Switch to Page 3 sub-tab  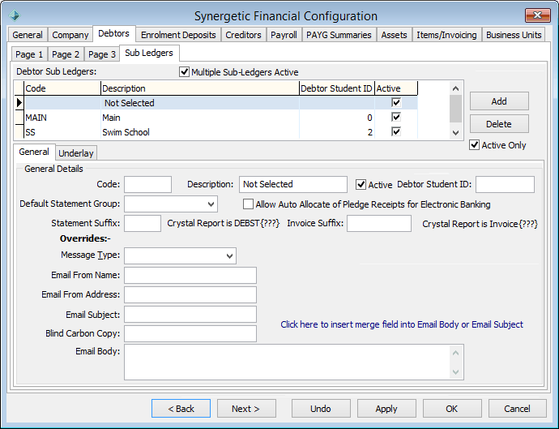(x=102, y=54)
